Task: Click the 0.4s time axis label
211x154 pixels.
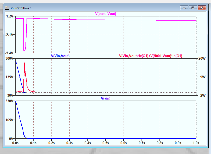Action: coord(88,143)
